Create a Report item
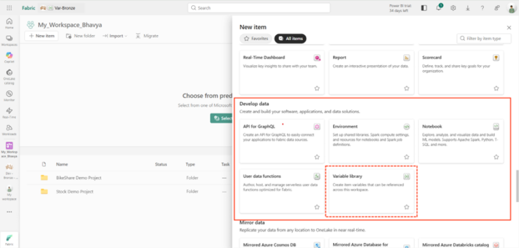Viewport: 519px width, 248px height. tap(372, 72)
